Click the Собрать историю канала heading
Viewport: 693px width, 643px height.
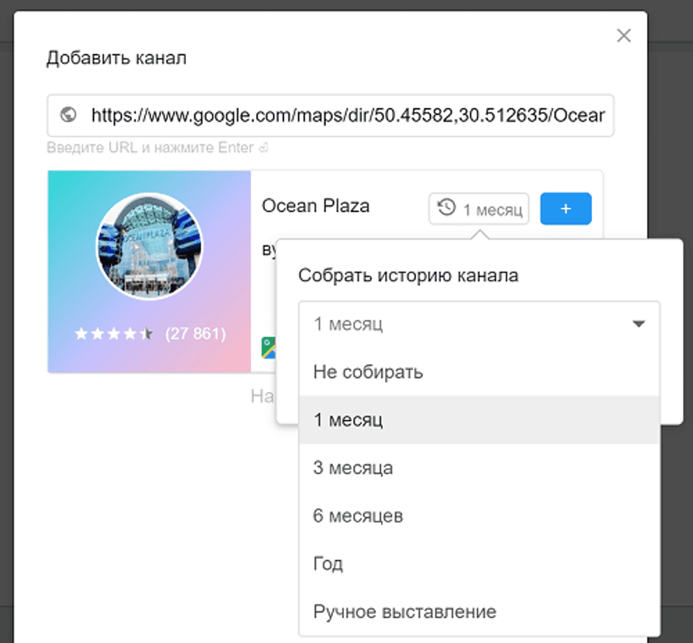pos(408,275)
